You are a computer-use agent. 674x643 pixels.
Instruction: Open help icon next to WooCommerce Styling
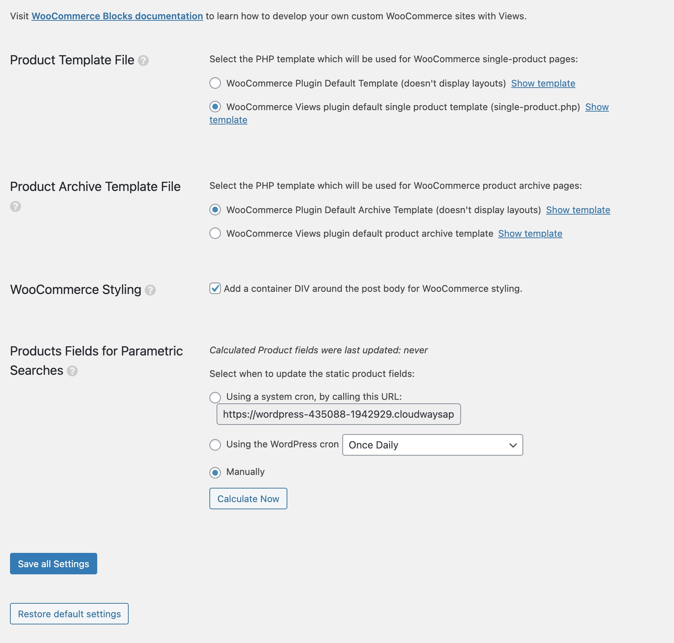[150, 290]
